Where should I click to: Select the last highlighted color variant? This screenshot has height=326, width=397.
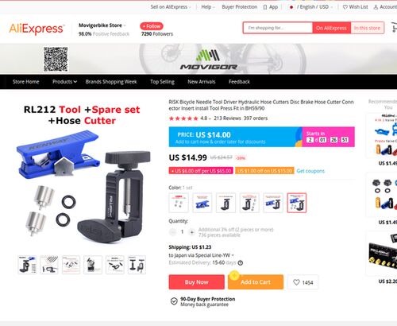[297, 203]
